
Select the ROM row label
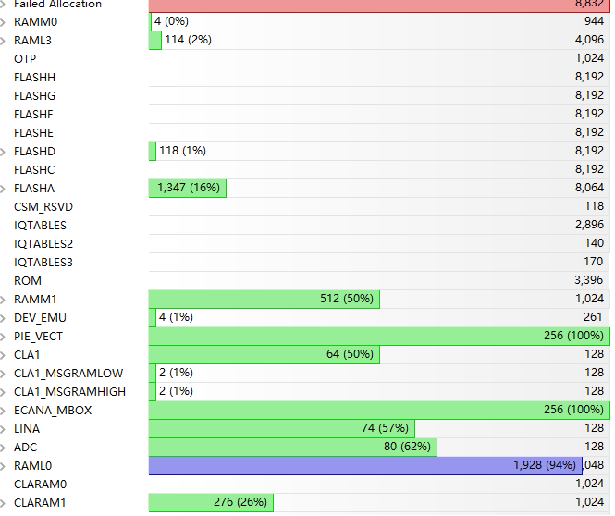[x=27, y=280]
